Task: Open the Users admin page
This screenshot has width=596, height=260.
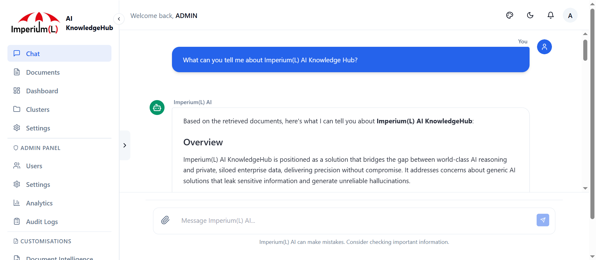Action: coord(59,166)
